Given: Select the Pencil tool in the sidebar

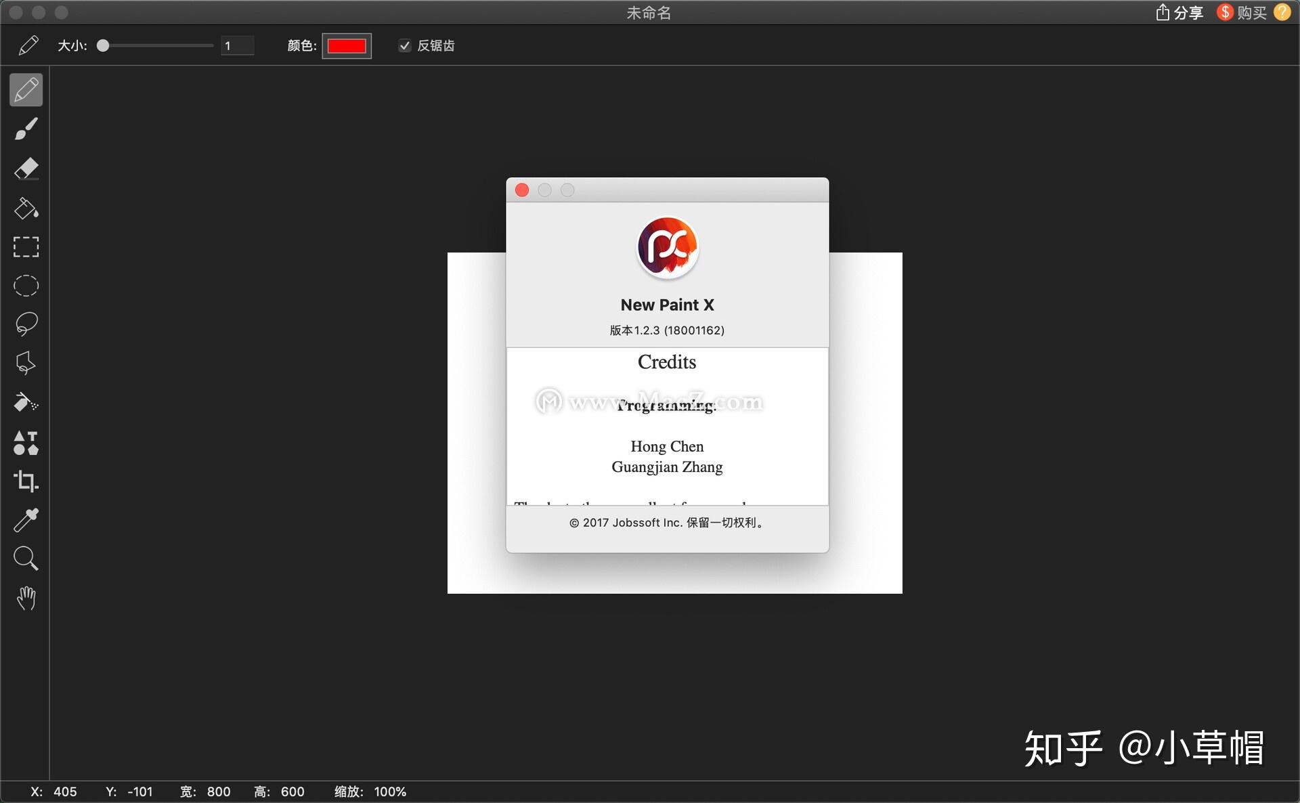Looking at the screenshot, I should [x=26, y=90].
